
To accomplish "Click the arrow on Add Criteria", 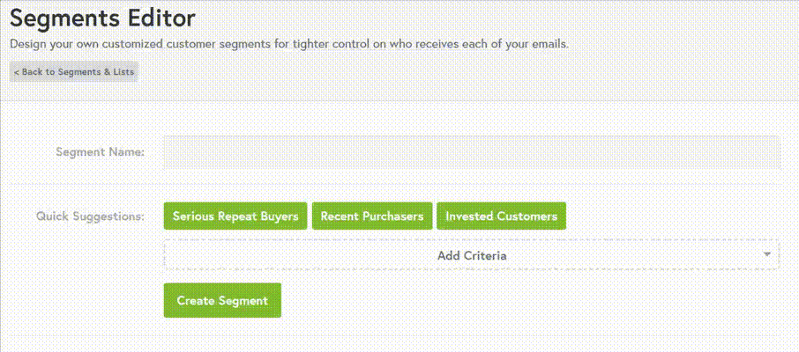I will (767, 254).
